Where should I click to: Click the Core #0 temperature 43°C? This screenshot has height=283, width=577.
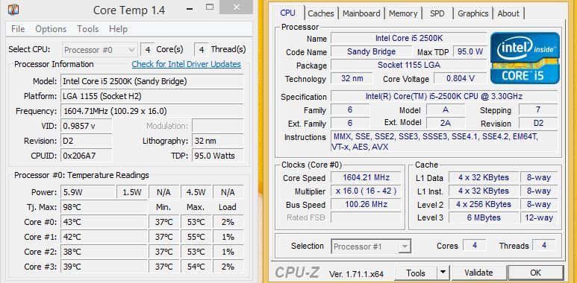[104, 222]
